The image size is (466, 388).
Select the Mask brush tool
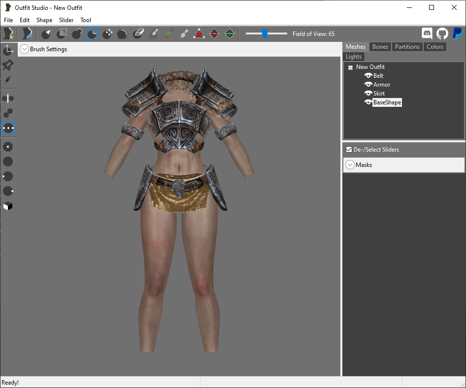pos(62,33)
